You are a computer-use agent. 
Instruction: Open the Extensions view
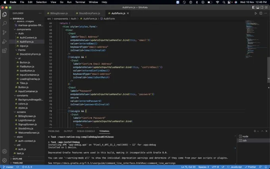pyautogui.click(x=4, y=51)
